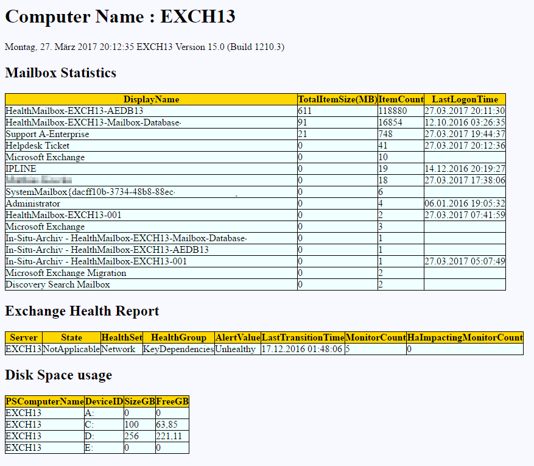Select the D: drive FreeGB value 221,11

(x=172, y=436)
